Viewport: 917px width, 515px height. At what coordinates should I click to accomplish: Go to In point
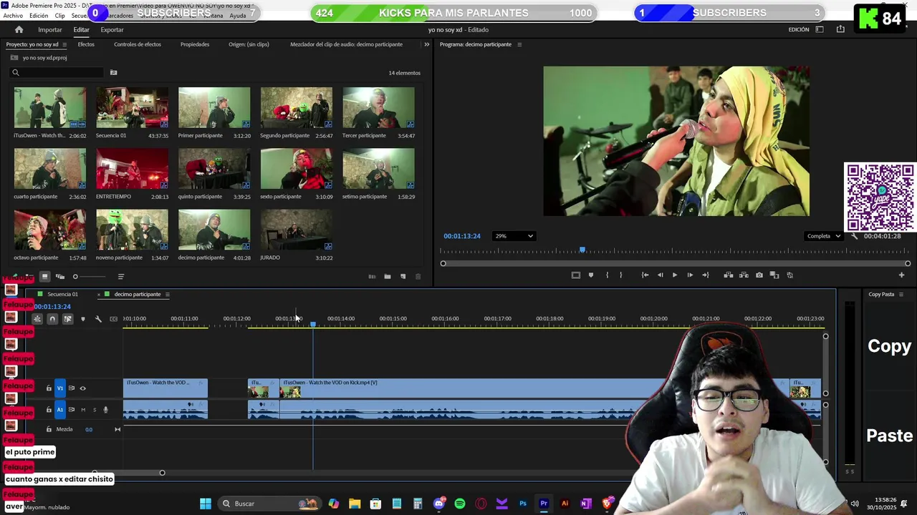point(645,275)
